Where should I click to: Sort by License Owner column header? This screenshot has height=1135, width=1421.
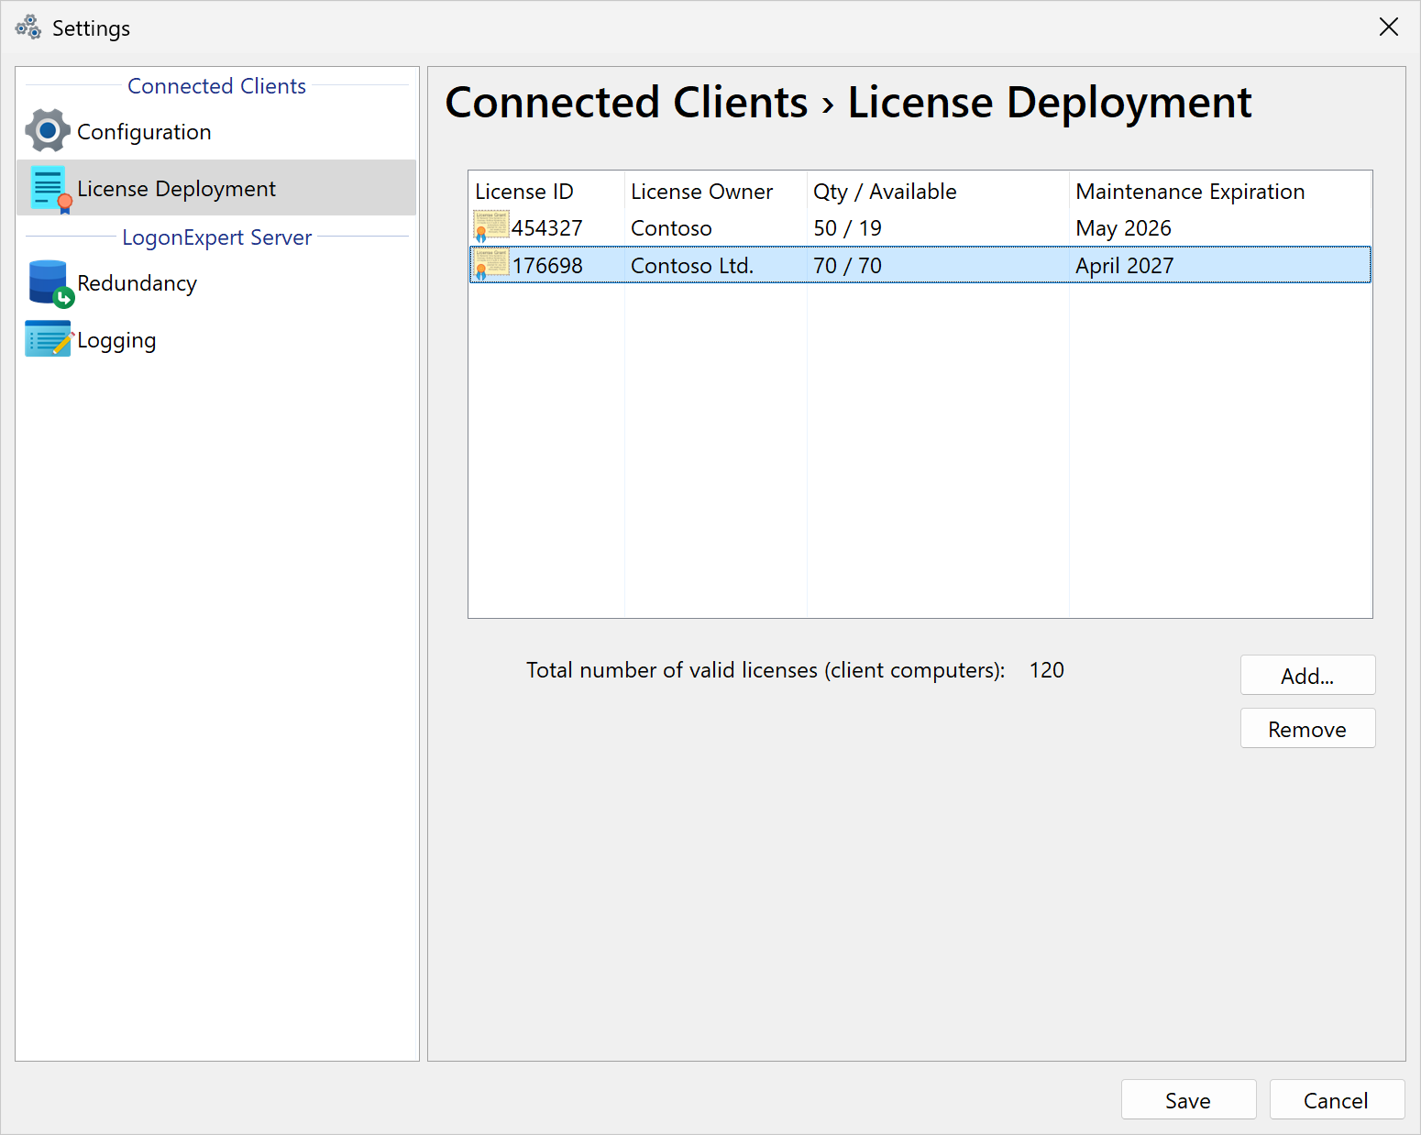(701, 192)
